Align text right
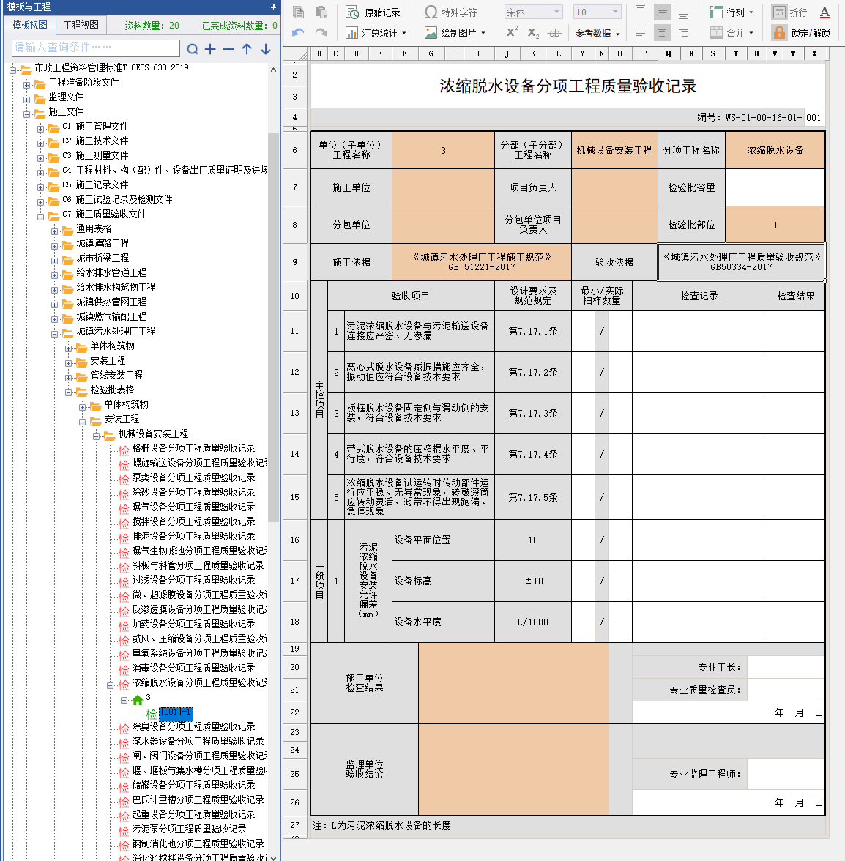This screenshot has width=845, height=861. click(684, 33)
